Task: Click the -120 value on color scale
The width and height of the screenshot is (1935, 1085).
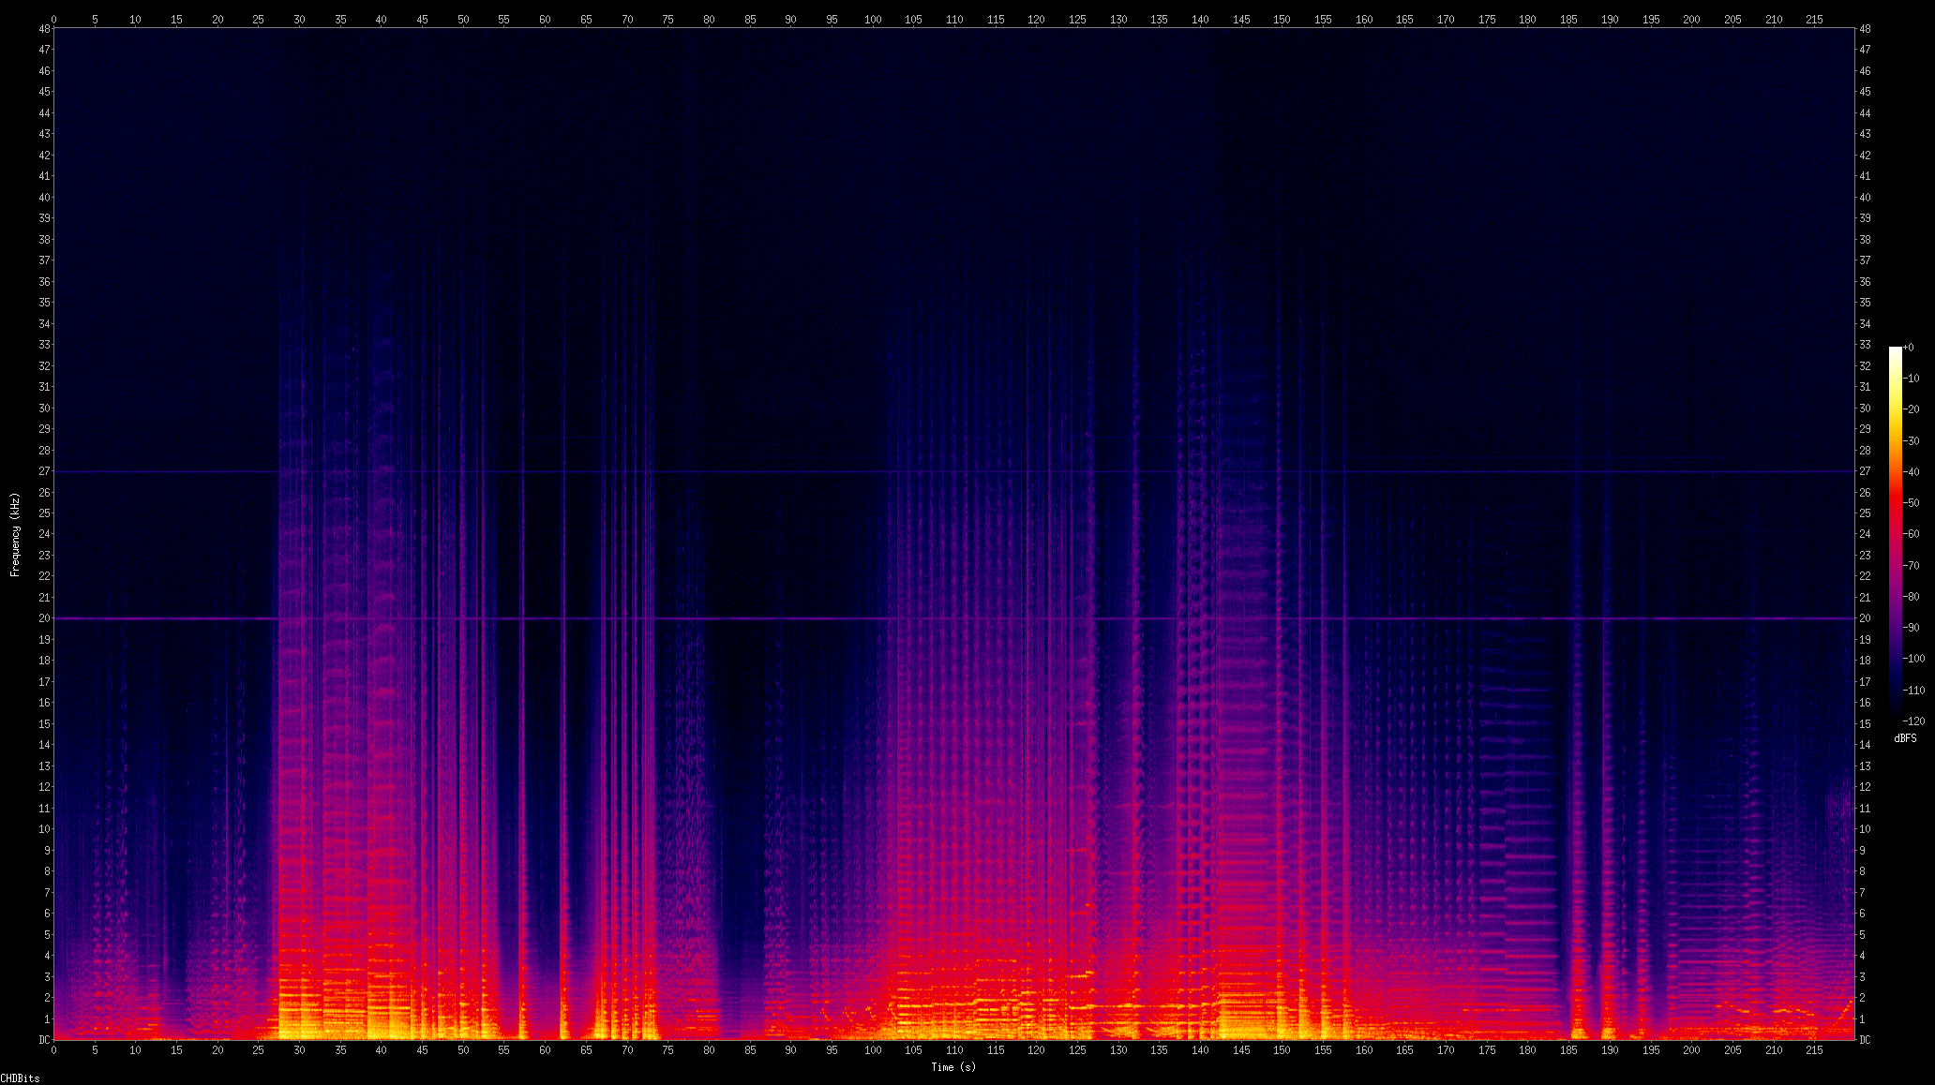Action: 1912,721
